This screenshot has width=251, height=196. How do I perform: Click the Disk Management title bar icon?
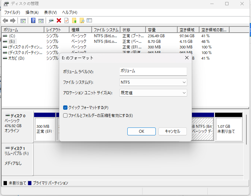[6, 4]
